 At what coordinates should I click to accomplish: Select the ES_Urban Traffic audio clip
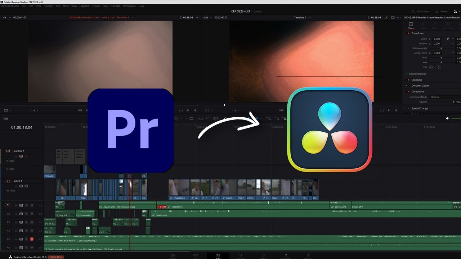pyautogui.click(x=127, y=205)
